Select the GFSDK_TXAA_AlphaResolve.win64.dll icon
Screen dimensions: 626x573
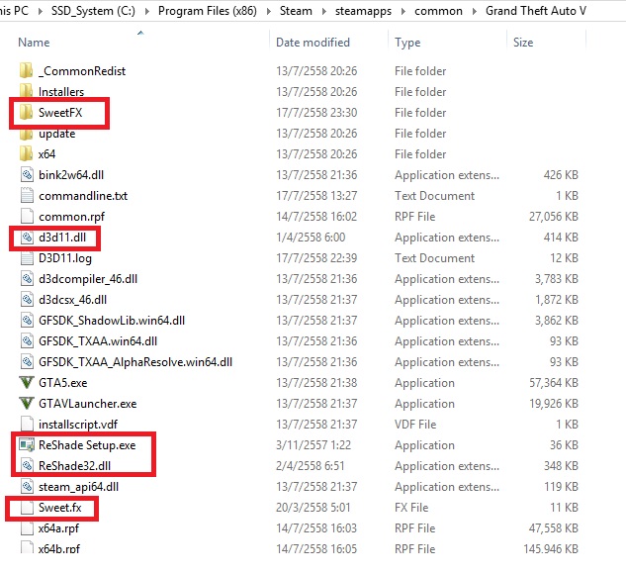tap(27, 361)
